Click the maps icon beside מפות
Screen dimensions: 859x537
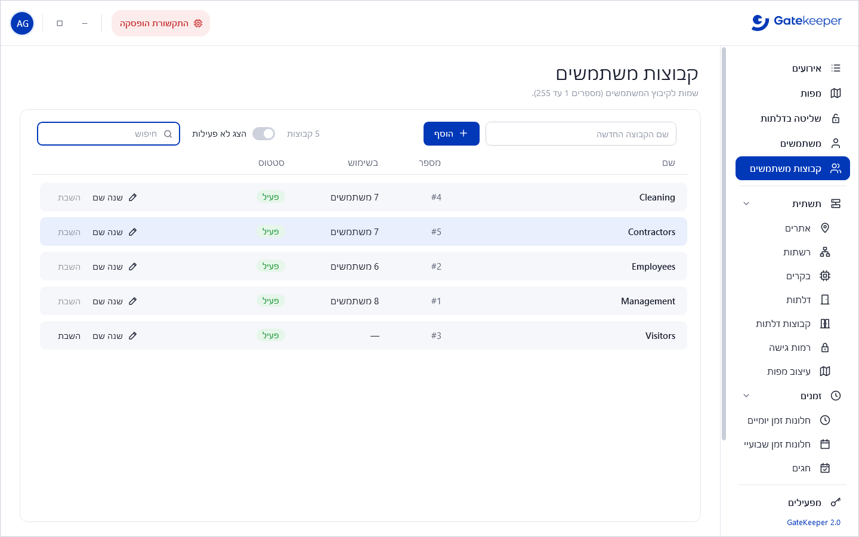point(836,93)
